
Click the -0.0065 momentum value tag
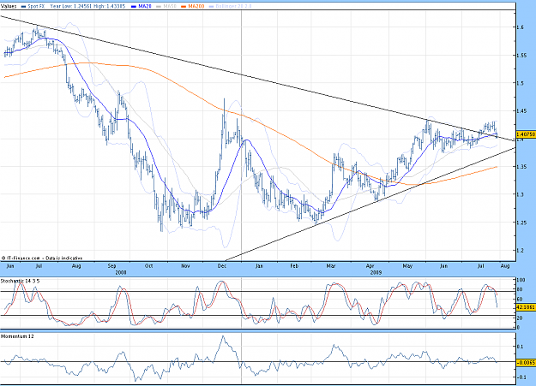pyautogui.click(x=526, y=362)
